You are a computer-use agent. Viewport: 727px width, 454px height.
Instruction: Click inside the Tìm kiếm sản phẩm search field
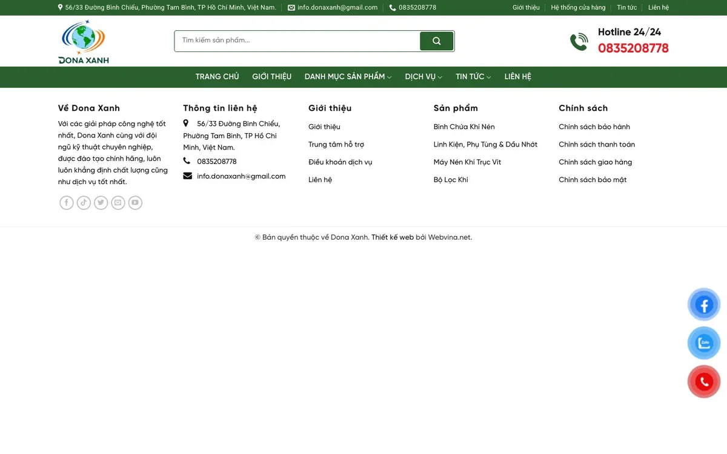coord(297,41)
